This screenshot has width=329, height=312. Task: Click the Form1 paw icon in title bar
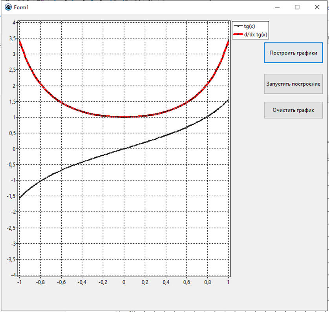pos(8,7)
